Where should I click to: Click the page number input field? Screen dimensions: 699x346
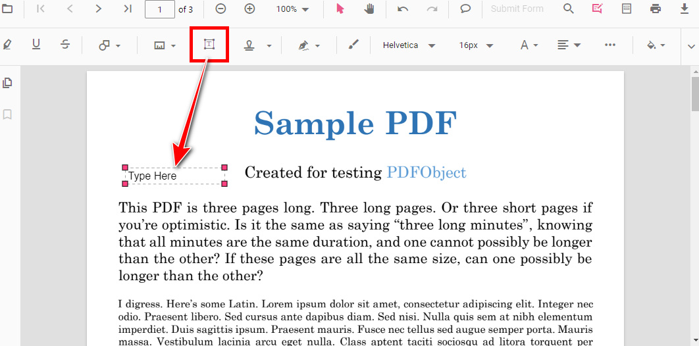tap(159, 9)
